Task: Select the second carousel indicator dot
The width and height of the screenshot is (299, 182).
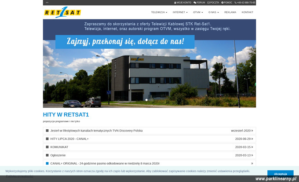Action: [x=149, y=100]
